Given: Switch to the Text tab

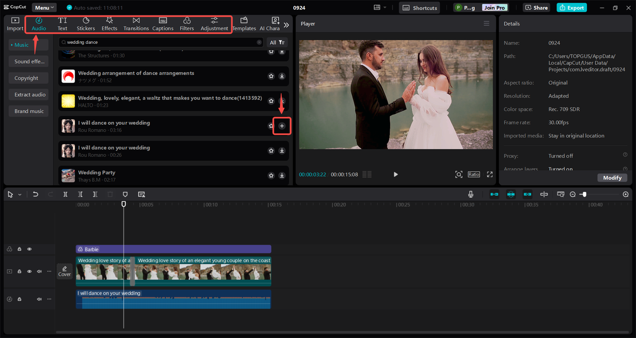Looking at the screenshot, I should click(62, 24).
